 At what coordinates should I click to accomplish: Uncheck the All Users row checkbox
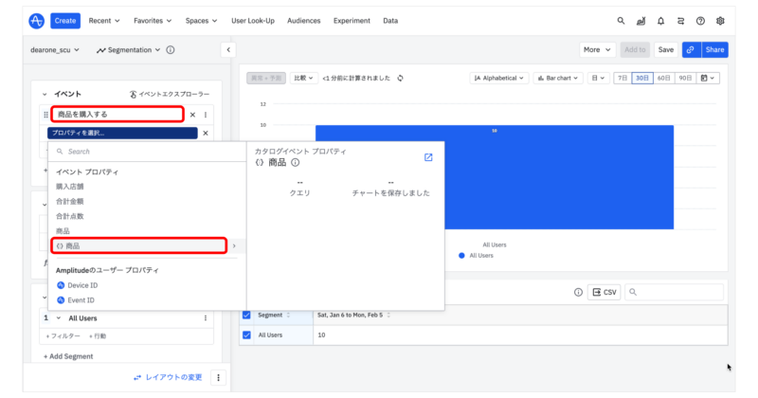tap(246, 335)
